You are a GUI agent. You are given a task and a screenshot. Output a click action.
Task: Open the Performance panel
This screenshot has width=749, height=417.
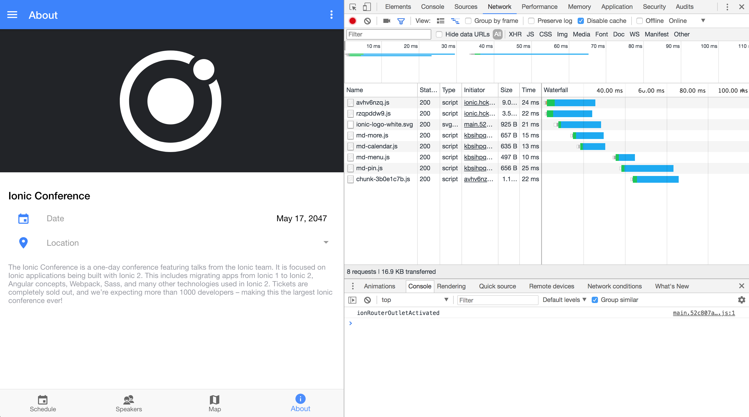539,7
